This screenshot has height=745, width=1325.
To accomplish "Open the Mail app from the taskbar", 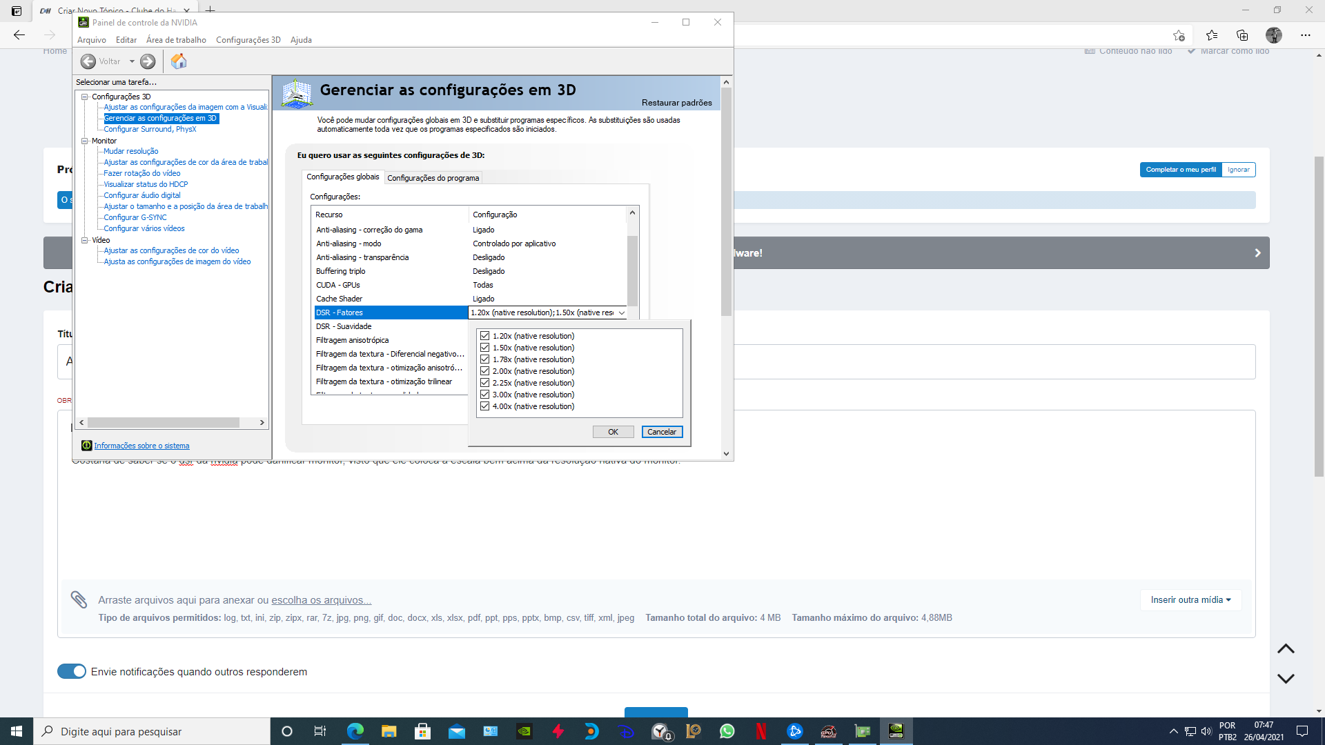I will pyautogui.click(x=456, y=731).
